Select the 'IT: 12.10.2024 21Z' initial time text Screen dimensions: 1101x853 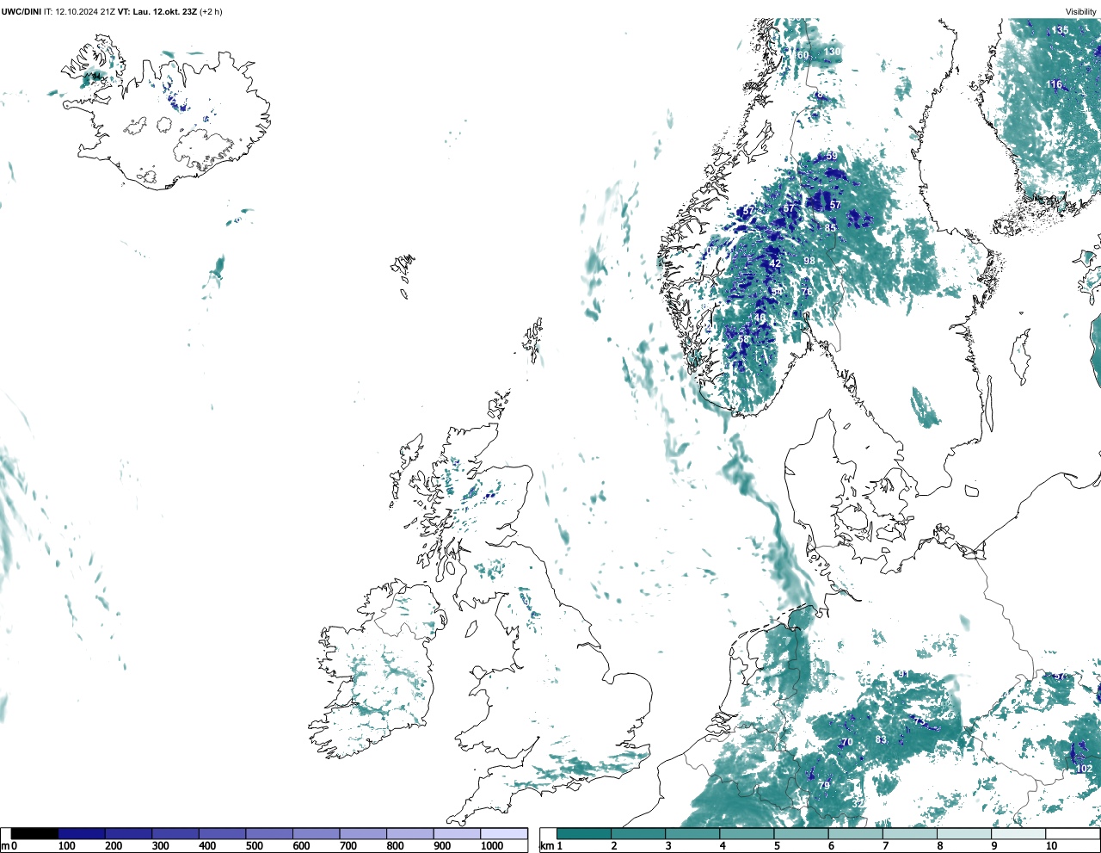pyautogui.click(x=79, y=11)
